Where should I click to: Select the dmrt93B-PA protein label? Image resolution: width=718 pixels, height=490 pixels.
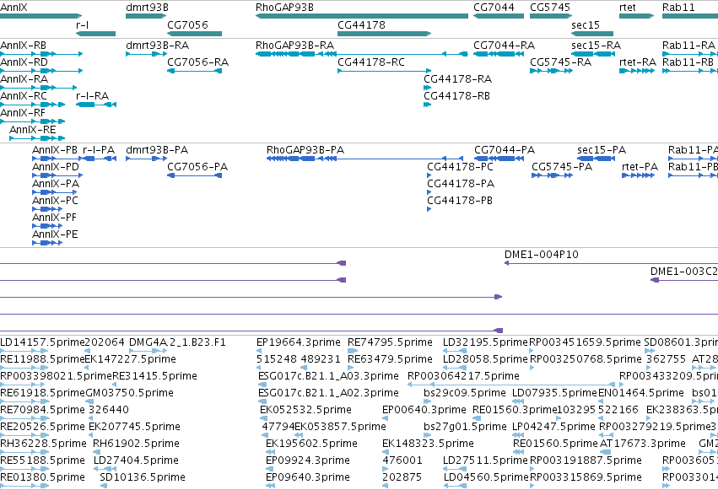[157, 150]
